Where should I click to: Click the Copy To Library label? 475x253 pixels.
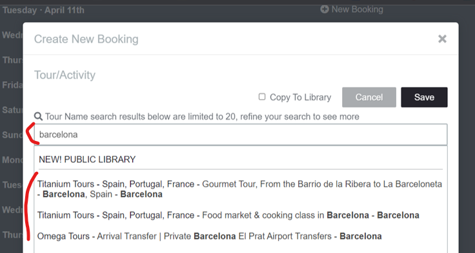click(300, 97)
